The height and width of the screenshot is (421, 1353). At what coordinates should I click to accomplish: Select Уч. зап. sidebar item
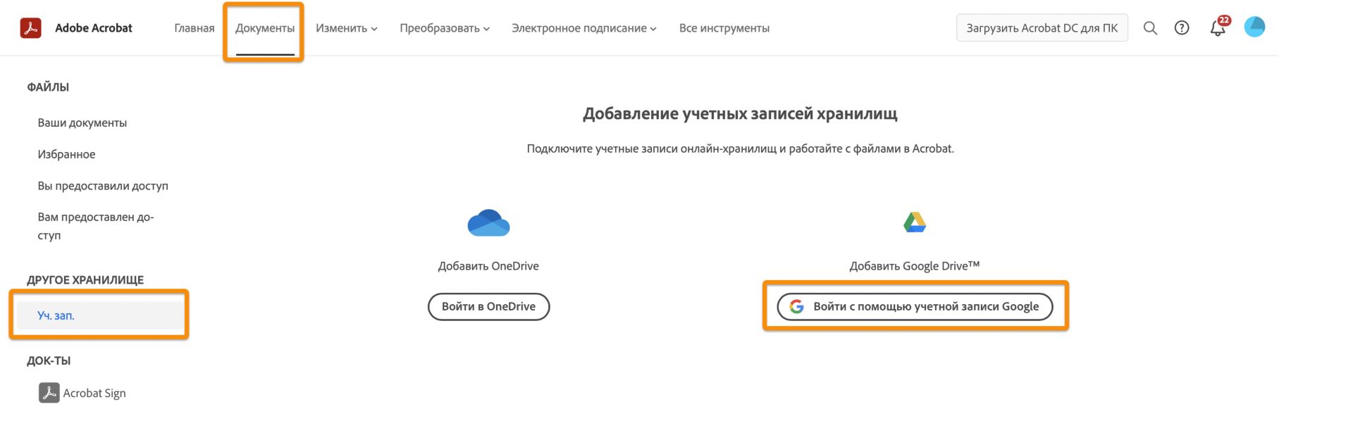point(100,315)
